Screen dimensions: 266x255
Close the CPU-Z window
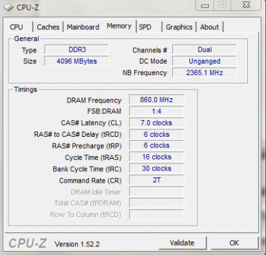coord(246,5)
